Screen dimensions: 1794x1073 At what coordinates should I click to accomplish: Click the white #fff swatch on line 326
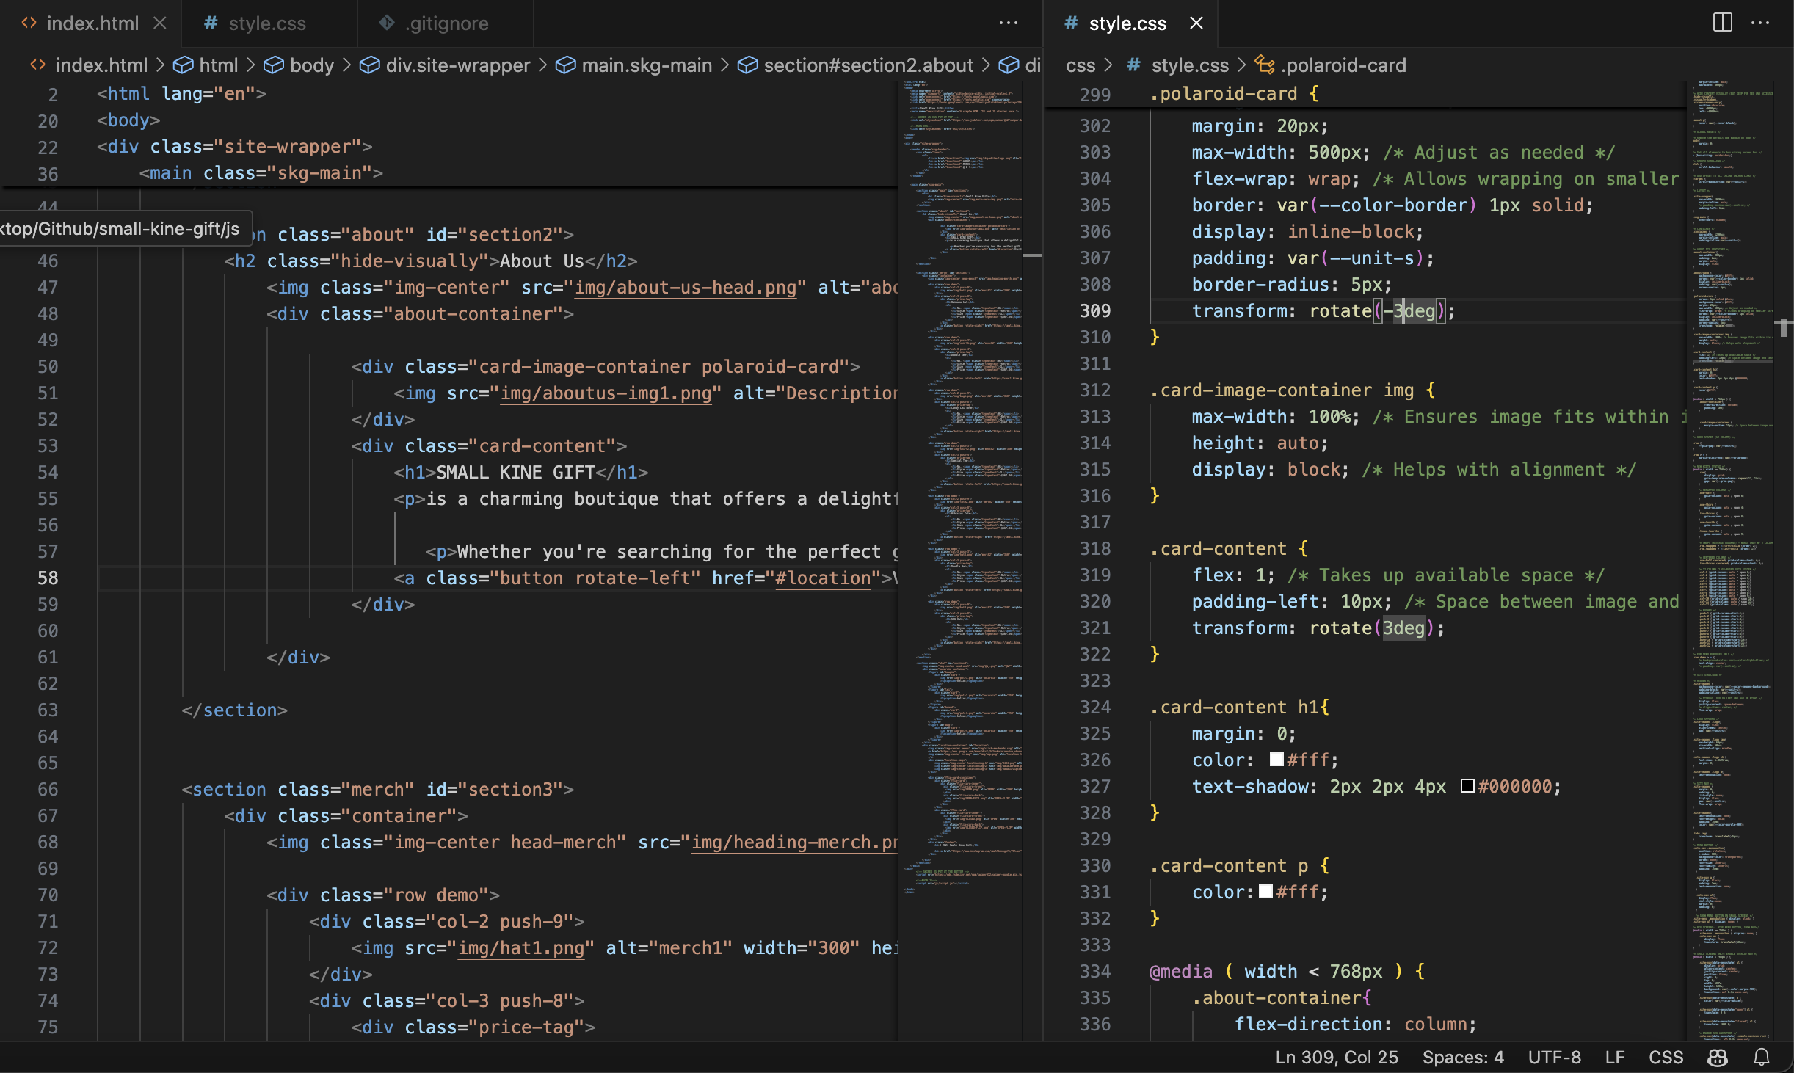click(1276, 760)
